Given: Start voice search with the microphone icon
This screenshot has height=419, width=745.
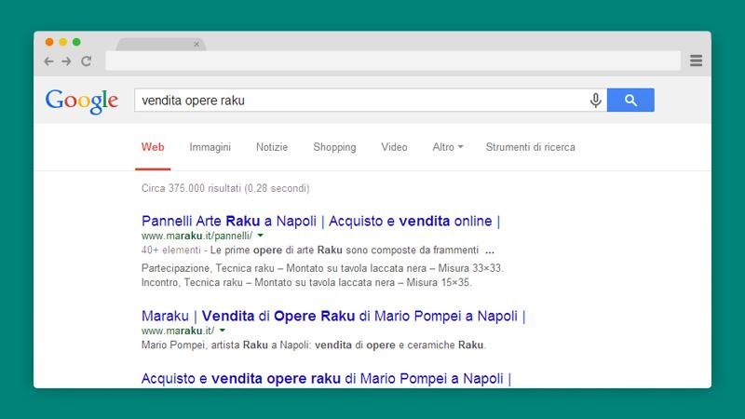Looking at the screenshot, I should (x=595, y=101).
